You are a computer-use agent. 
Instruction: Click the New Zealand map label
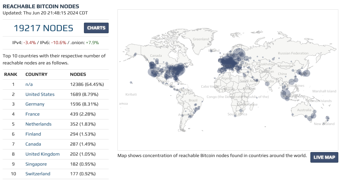(324, 124)
